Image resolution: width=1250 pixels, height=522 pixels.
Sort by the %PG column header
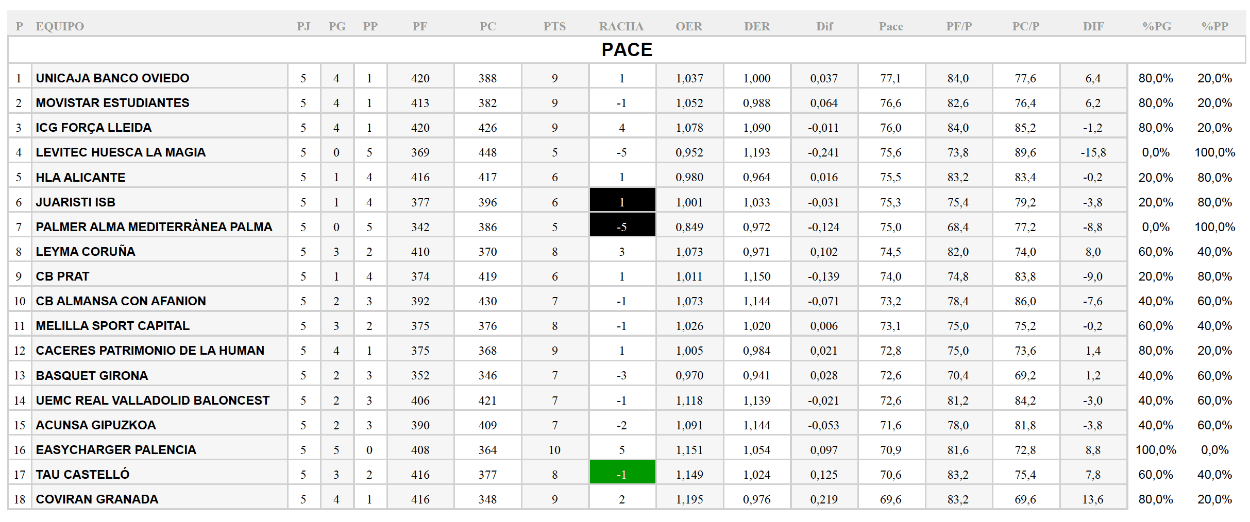1156,26
